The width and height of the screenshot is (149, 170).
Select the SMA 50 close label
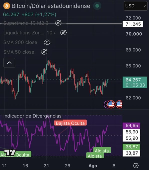[x=19, y=52]
